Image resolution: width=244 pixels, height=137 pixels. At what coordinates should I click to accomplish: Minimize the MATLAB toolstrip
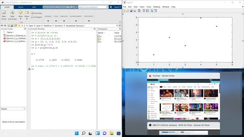tap(120, 22)
